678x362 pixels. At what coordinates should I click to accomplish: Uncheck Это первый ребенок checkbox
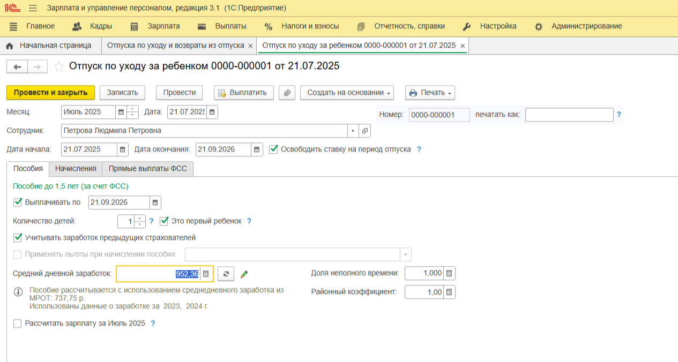pyautogui.click(x=164, y=221)
